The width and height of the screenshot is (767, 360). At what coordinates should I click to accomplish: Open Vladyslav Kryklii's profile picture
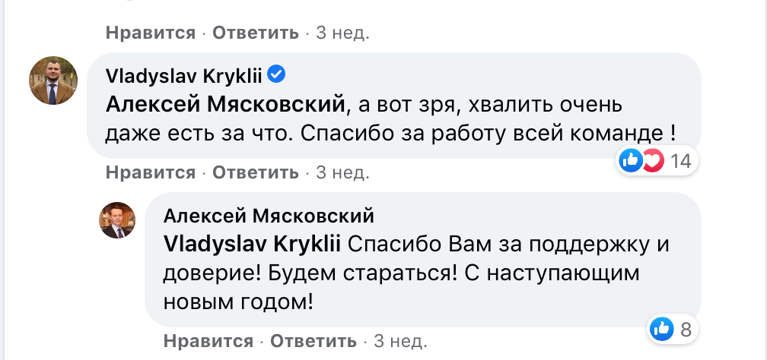pos(53,80)
